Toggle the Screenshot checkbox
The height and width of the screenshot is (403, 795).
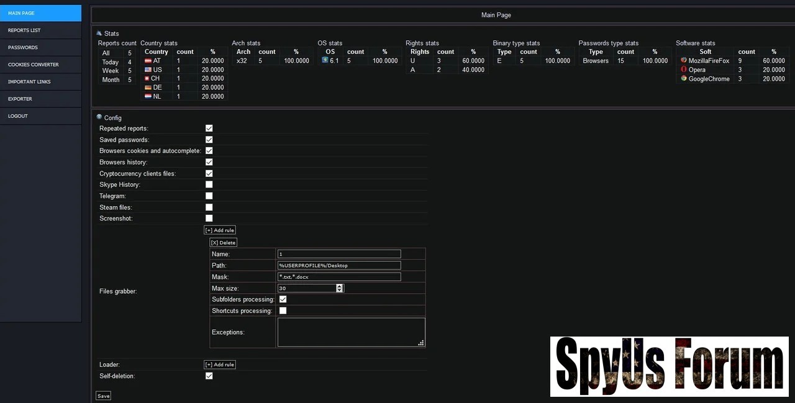coord(209,218)
